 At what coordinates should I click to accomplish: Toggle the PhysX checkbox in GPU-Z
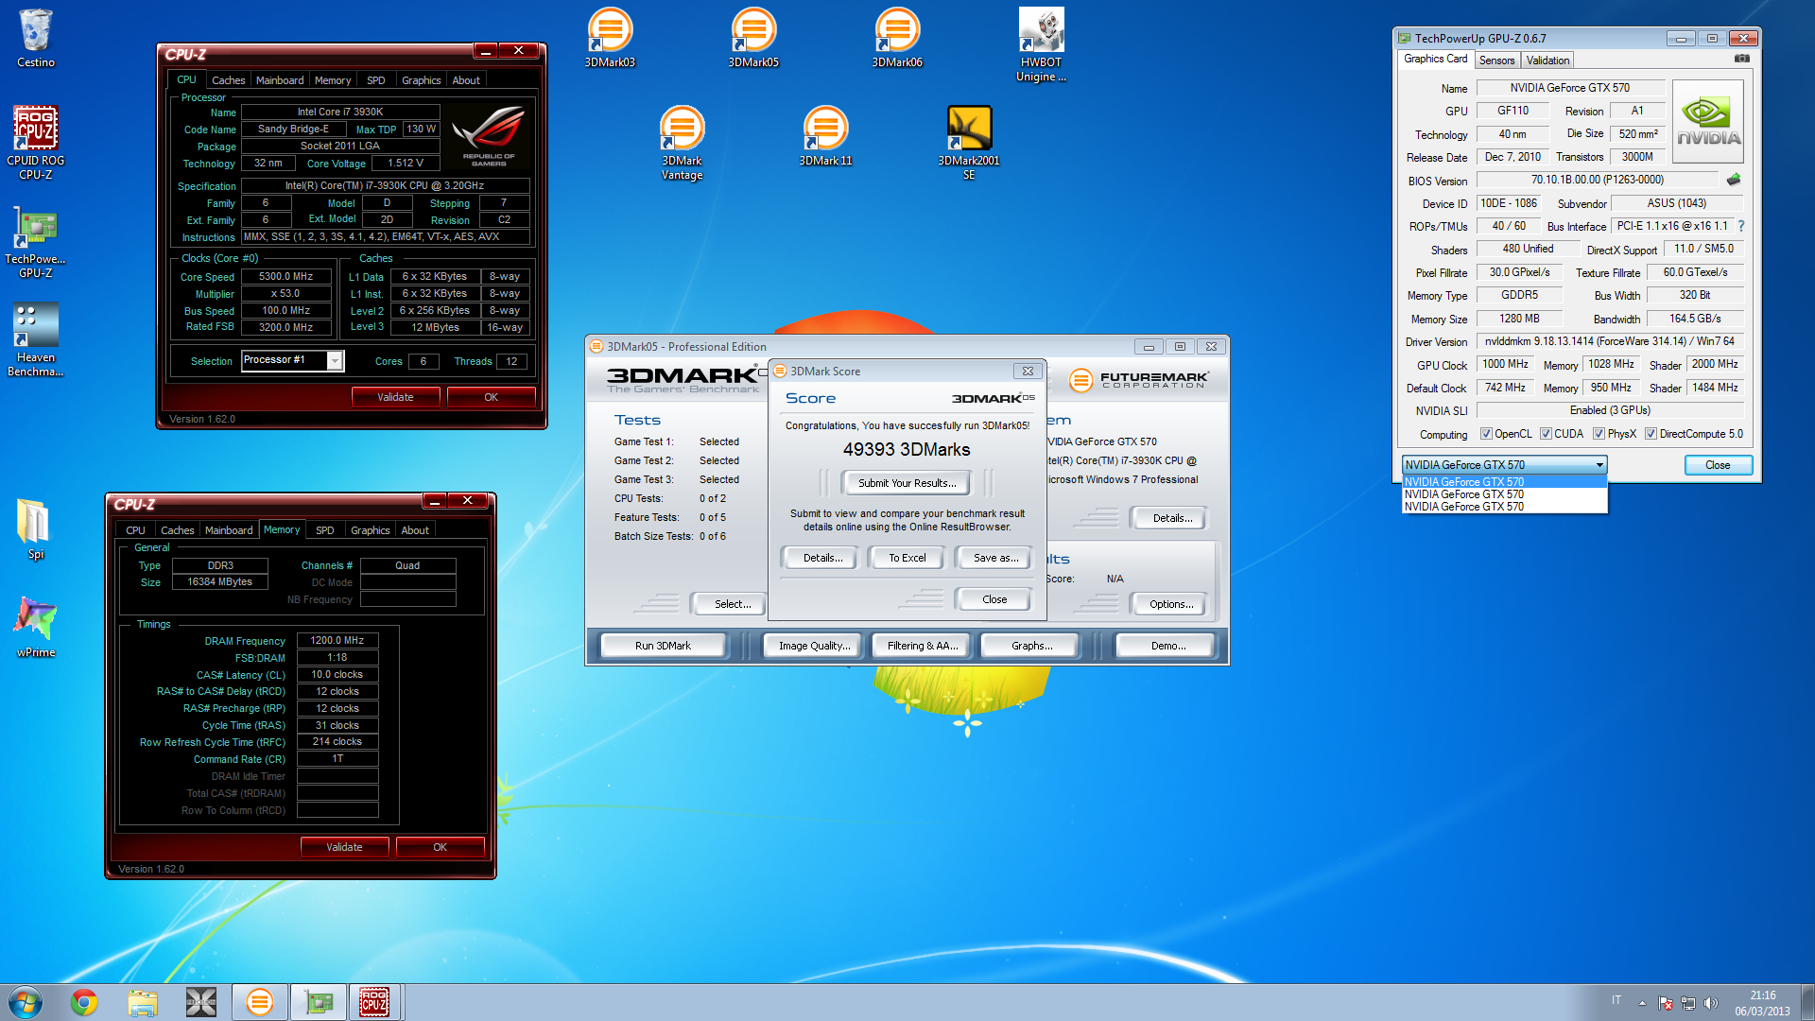1599,434
